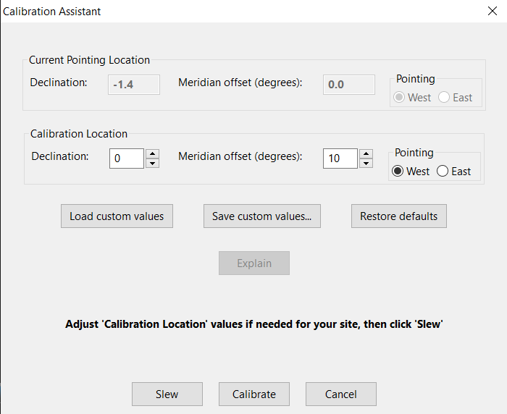Click the Calibrate button
Screen dimensions: 507x414
coord(254,394)
